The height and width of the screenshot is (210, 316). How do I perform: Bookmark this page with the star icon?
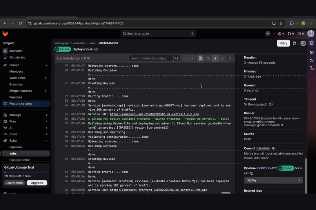(x=281, y=23)
